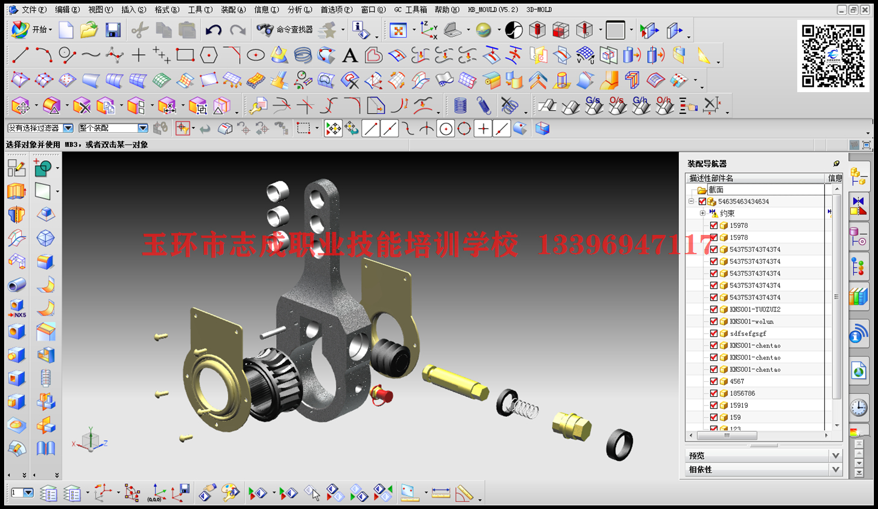This screenshot has height=509, width=878.
Task: Click the New file icon
Action: tap(66, 30)
